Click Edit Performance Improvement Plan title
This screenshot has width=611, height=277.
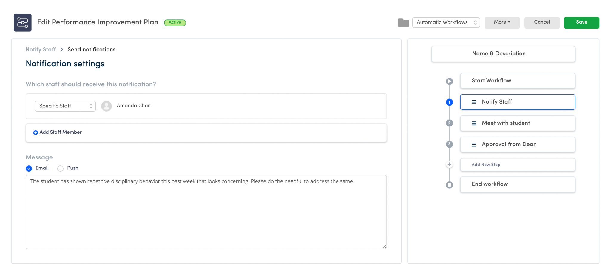(98, 22)
